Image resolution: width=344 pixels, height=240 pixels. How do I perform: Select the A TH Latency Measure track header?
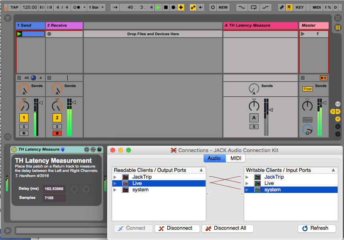click(x=261, y=25)
